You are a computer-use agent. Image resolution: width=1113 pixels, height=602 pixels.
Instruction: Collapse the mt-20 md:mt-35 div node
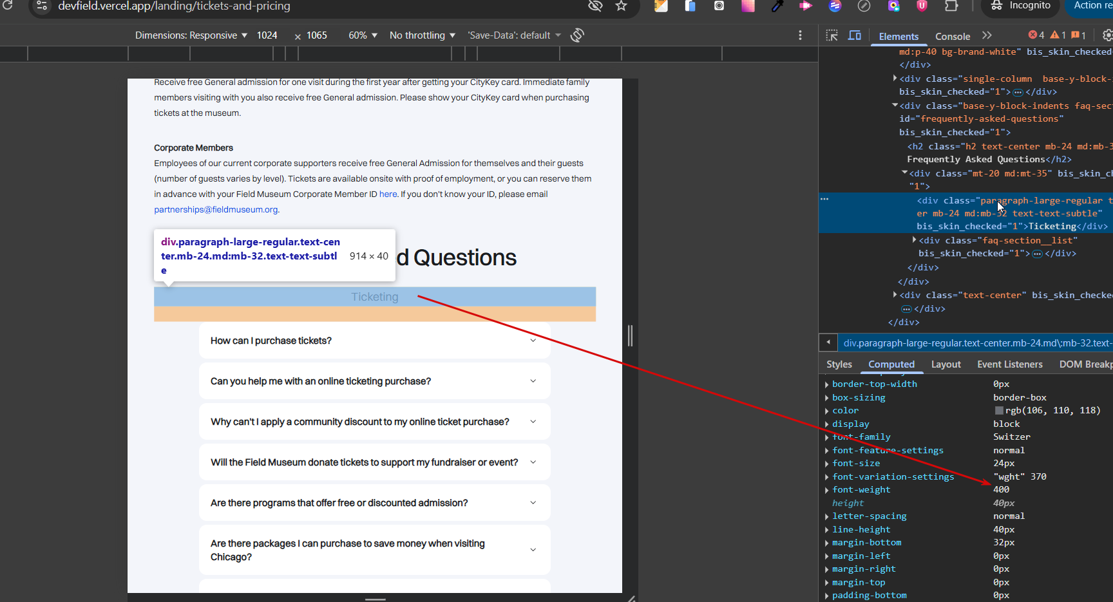(x=904, y=173)
